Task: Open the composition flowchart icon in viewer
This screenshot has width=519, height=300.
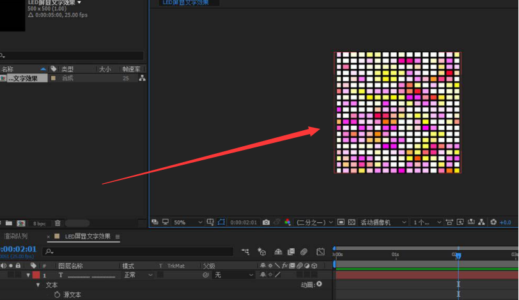Action: click(481, 222)
